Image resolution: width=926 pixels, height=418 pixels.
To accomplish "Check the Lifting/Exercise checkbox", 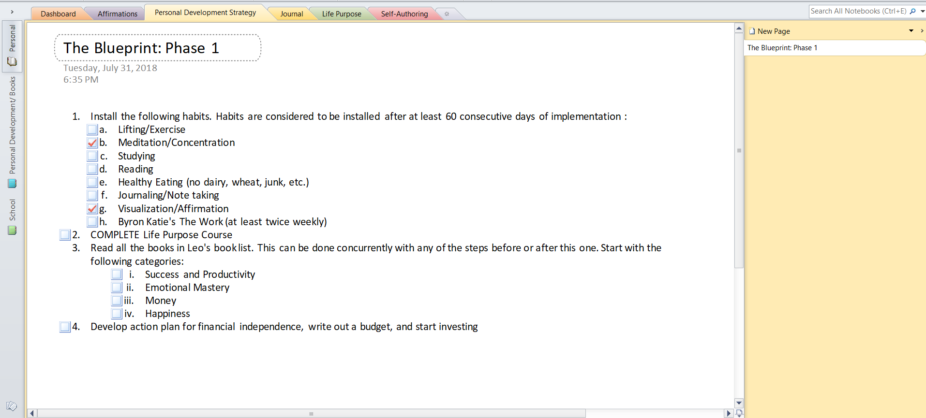I will click(x=92, y=130).
